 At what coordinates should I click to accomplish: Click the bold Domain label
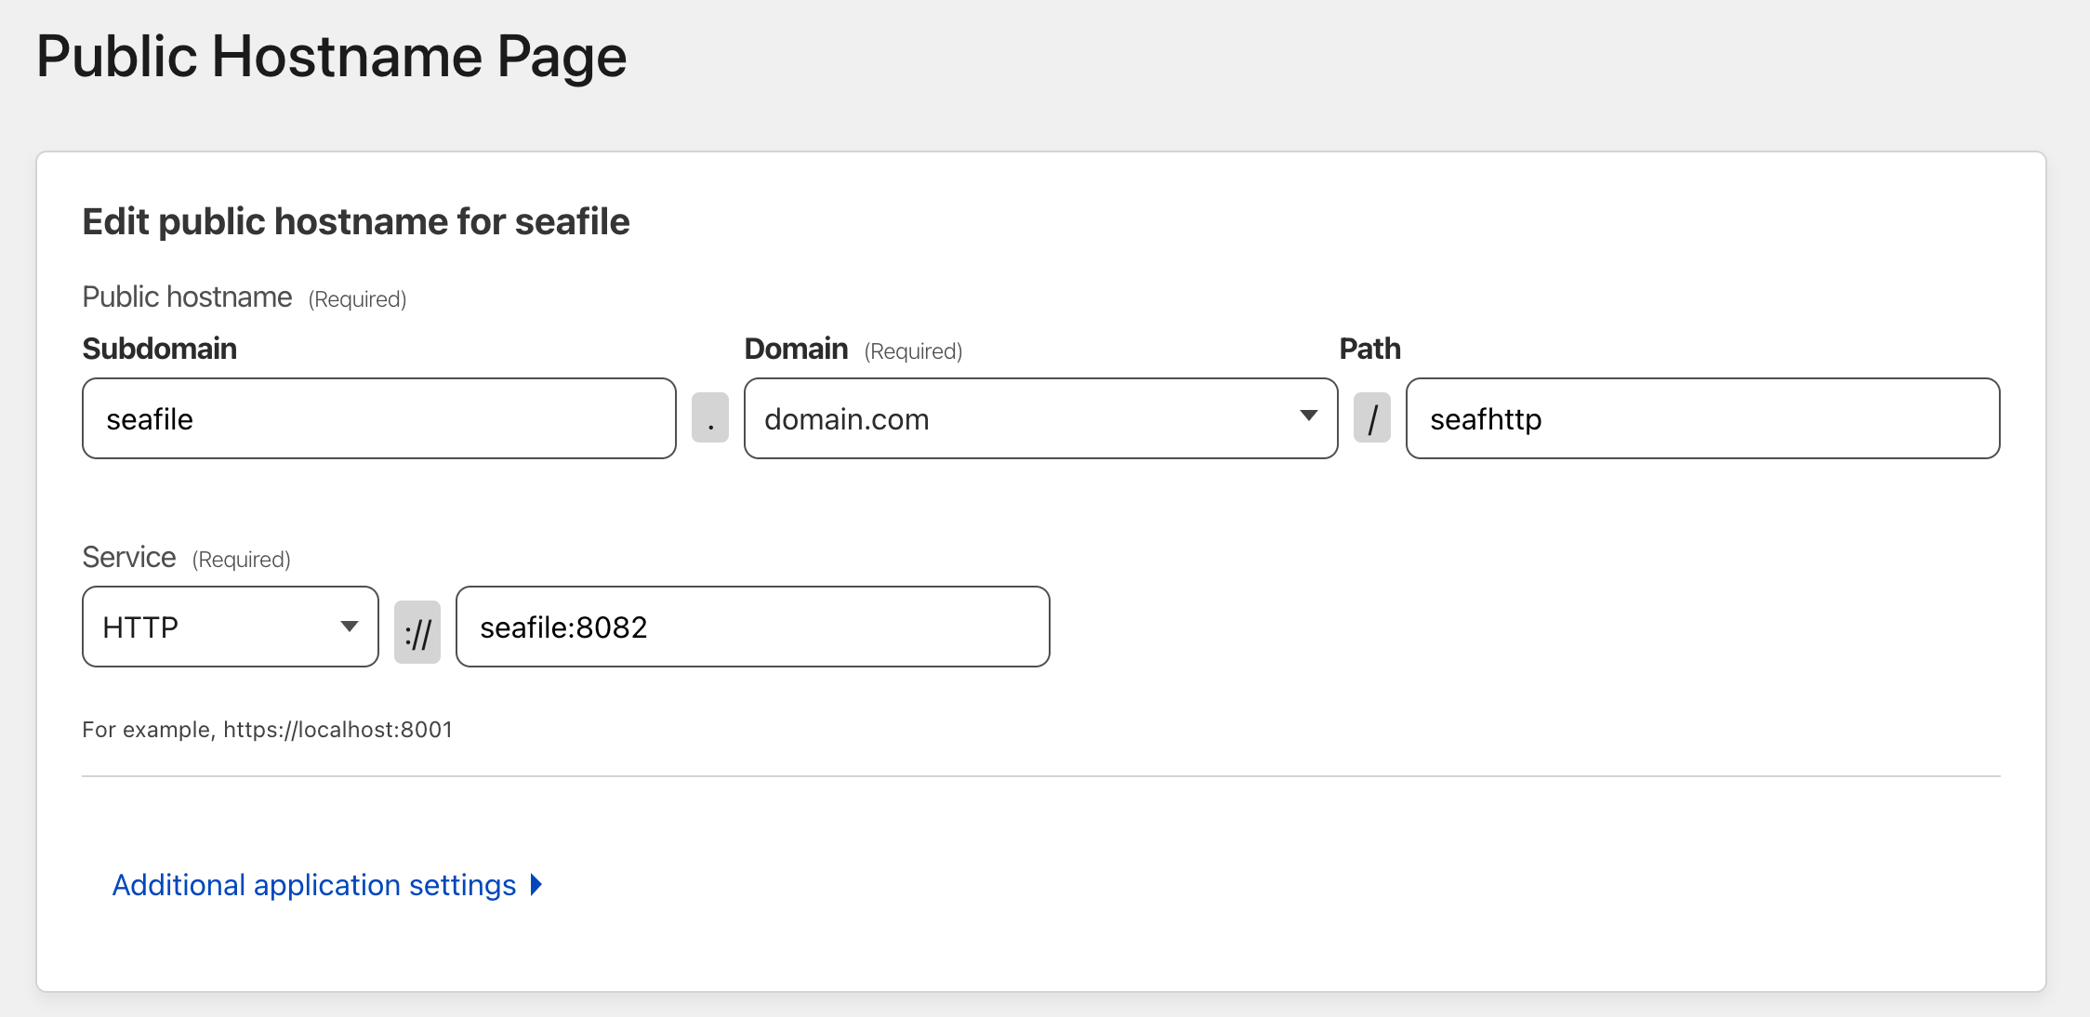(x=796, y=349)
